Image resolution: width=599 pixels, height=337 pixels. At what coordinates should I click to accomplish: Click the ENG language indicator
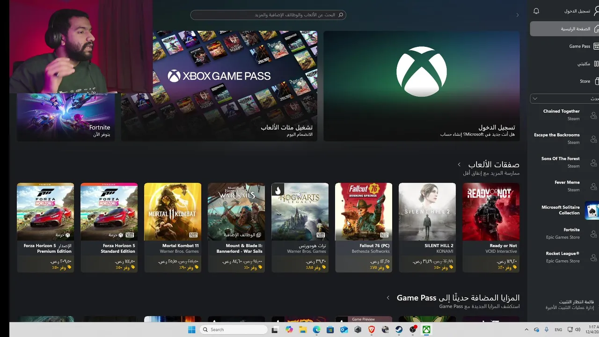(558, 330)
